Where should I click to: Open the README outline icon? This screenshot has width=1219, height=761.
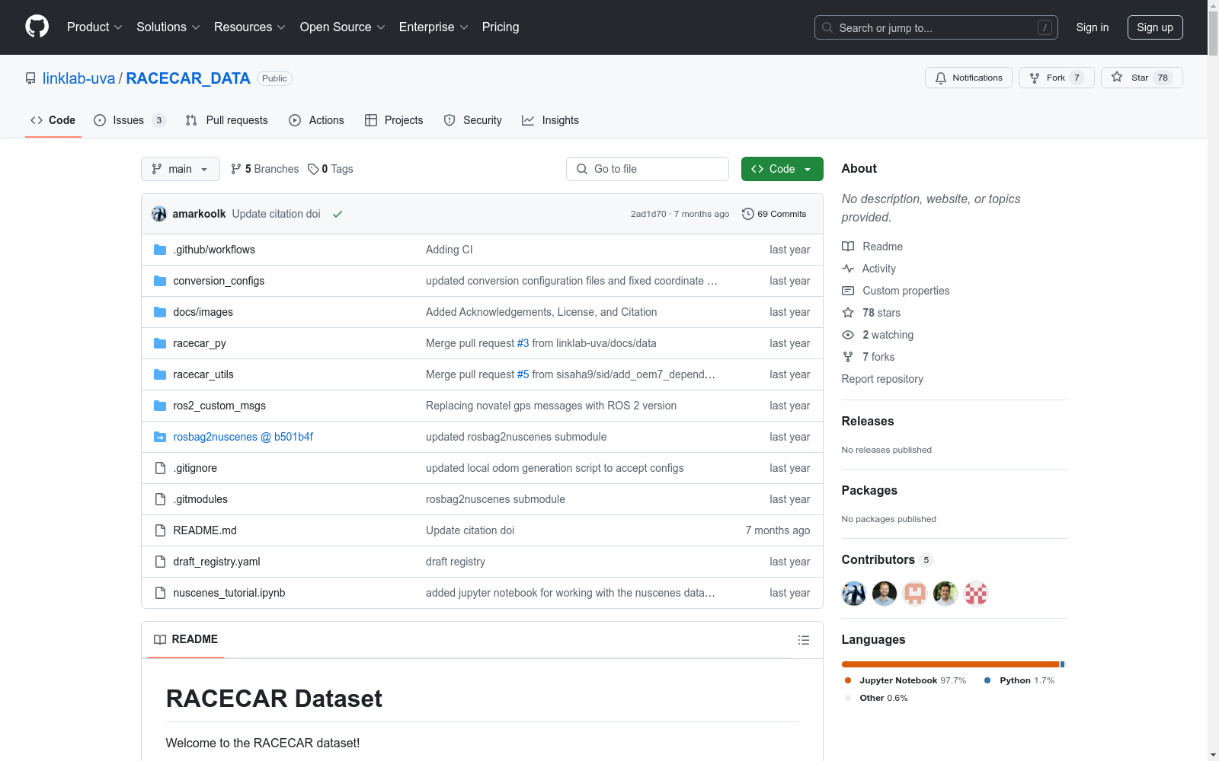click(804, 640)
